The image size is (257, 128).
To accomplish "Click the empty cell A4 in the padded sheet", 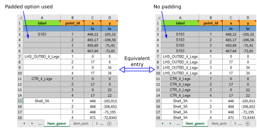I will (x=42, y=40).
